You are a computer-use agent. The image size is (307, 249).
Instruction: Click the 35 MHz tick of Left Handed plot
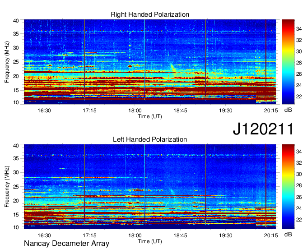[x=16, y=158]
